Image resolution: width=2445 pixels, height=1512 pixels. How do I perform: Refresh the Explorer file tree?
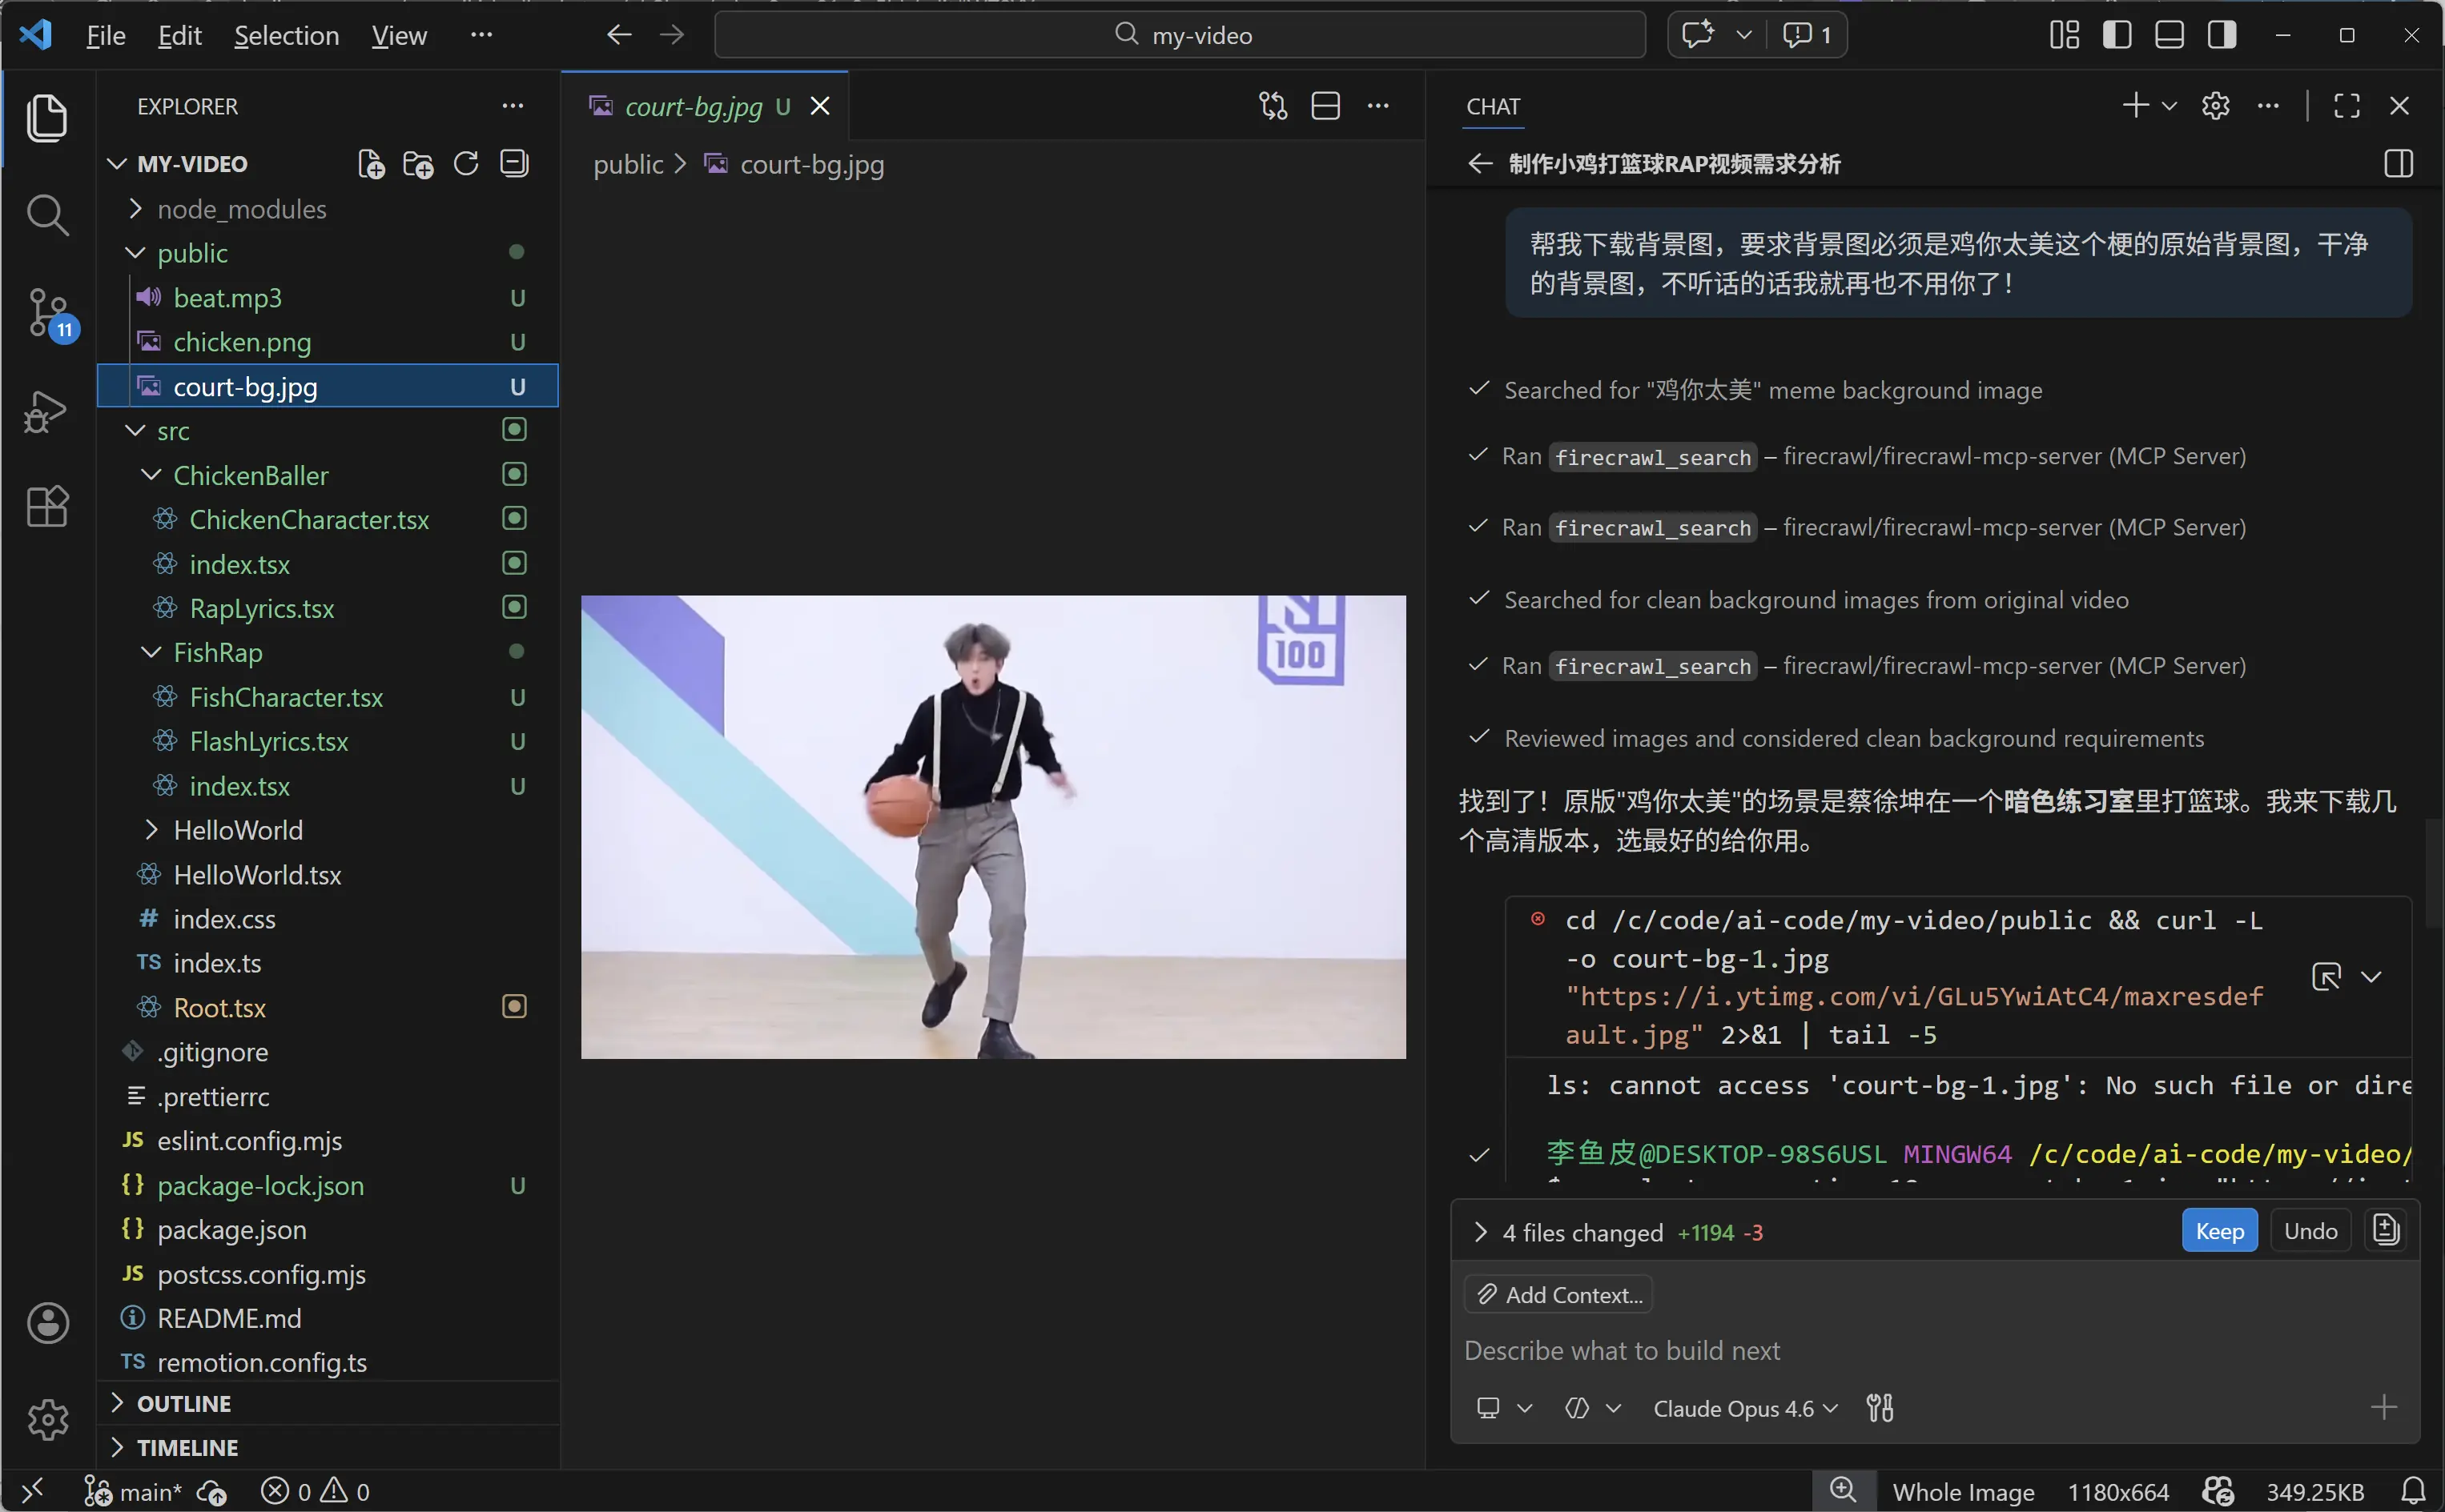tap(466, 164)
